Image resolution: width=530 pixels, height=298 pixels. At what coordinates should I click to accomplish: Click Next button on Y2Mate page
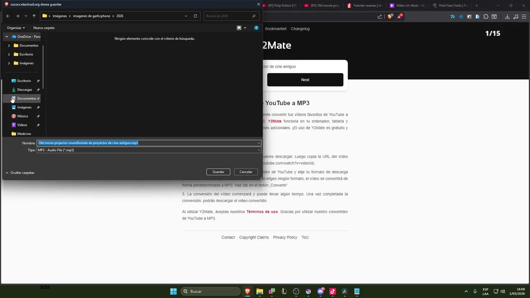coord(305,80)
